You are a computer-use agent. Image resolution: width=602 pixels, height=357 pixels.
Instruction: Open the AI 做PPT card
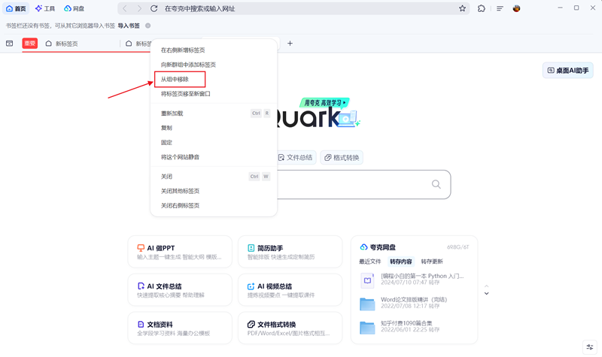tap(180, 252)
